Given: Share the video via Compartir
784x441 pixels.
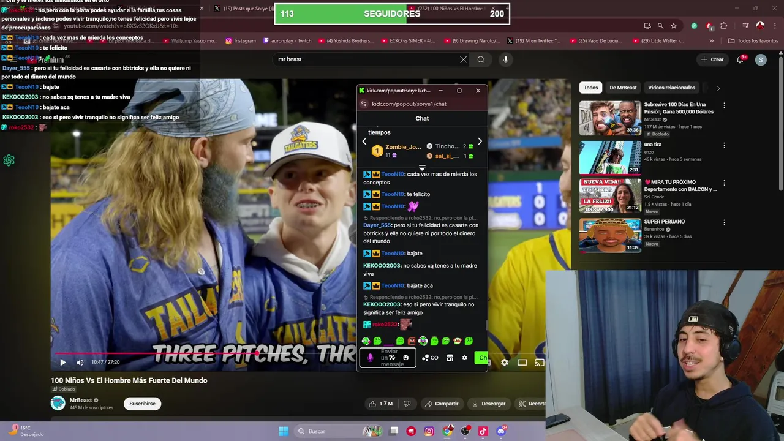Looking at the screenshot, I should [x=442, y=404].
